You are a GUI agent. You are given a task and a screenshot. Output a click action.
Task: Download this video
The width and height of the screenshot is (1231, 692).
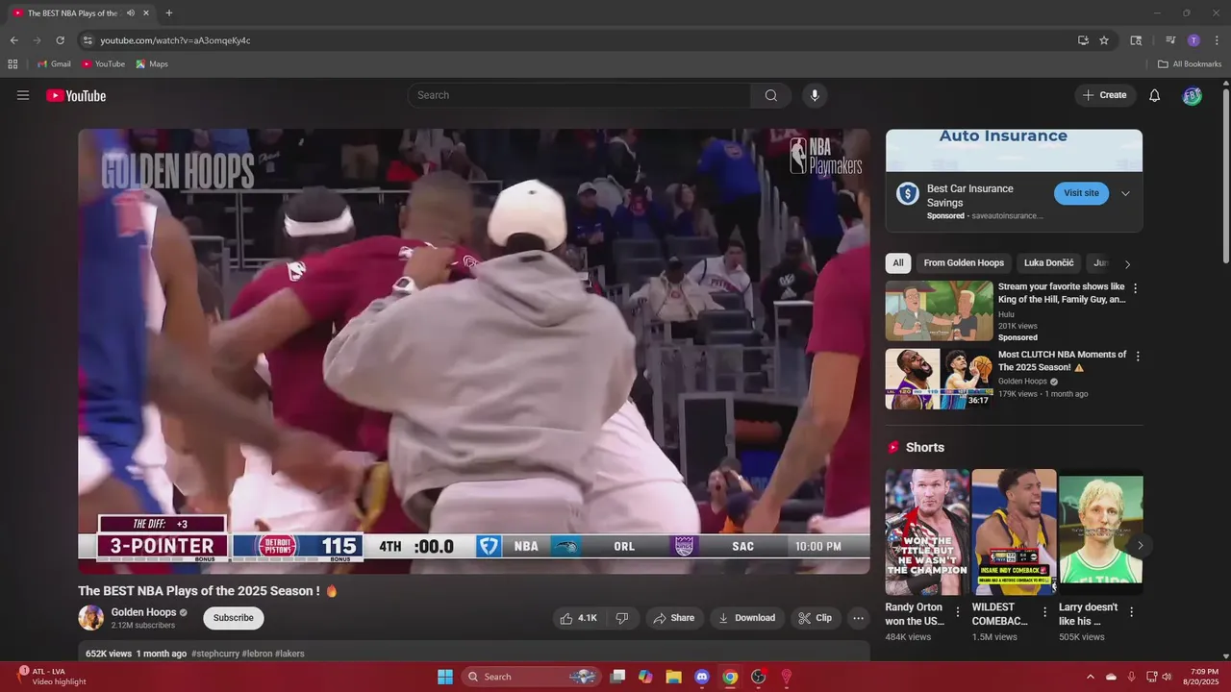pos(747,618)
